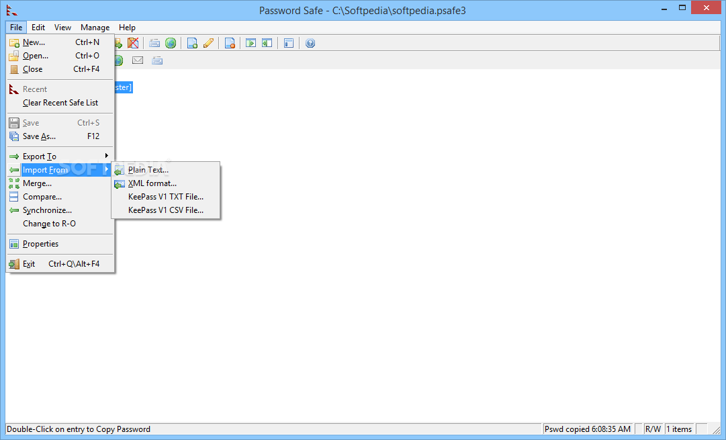Open the Manage menu
The image size is (726, 440).
point(95,28)
